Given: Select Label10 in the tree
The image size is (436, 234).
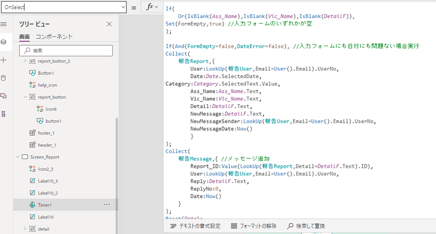Looking at the screenshot, I should click(46, 217).
